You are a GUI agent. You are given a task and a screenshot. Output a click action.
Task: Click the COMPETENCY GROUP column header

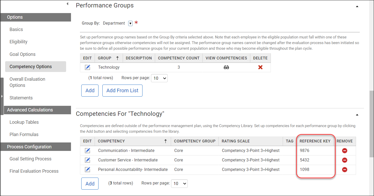click(x=195, y=141)
